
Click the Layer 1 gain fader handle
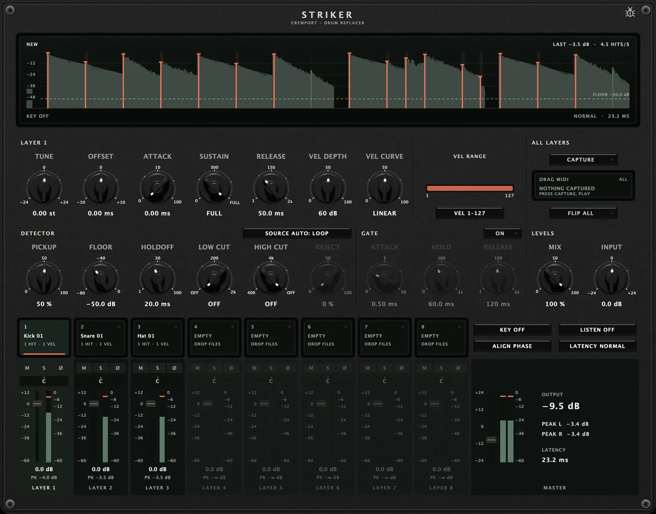click(x=37, y=404)
